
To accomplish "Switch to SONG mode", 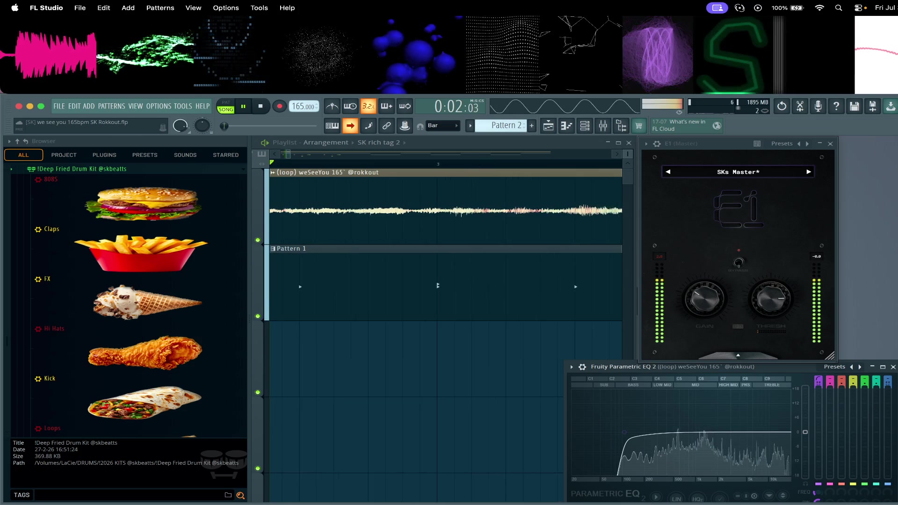I will (x=226, y=110).
